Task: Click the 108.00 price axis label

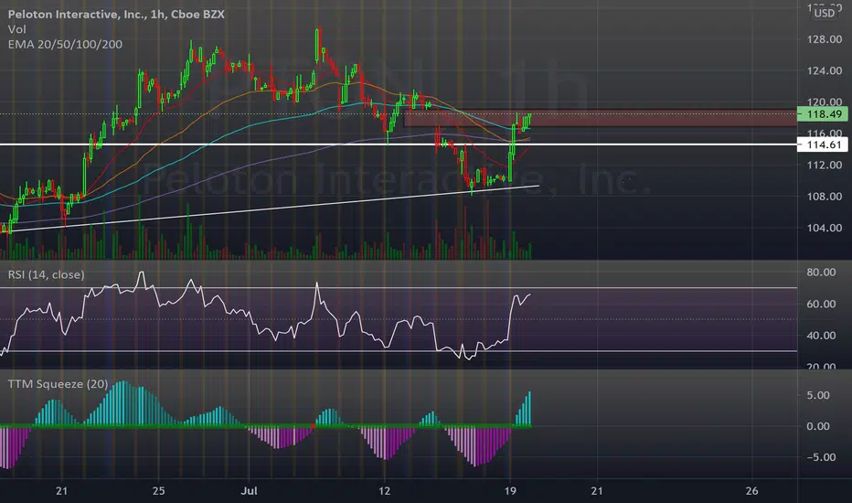Action: [825, 197]
